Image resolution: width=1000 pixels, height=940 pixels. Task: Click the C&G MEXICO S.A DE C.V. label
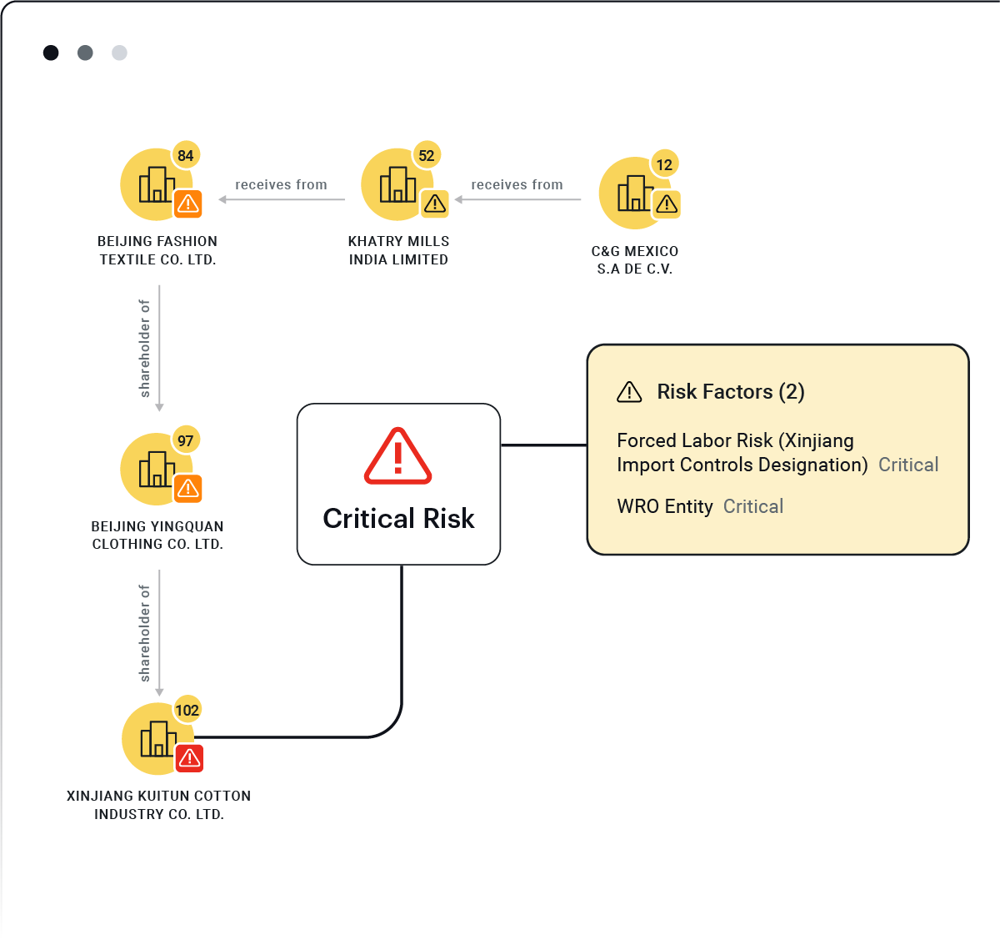[x=635, y=259]
